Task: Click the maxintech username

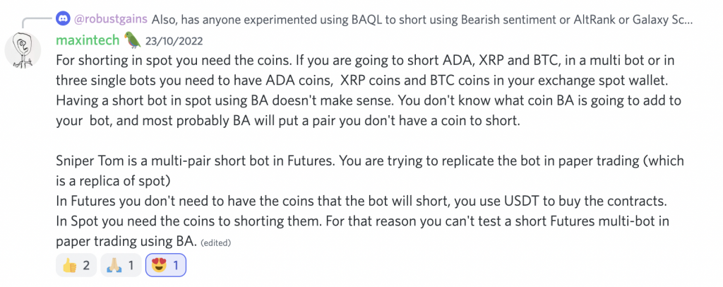Action: coord(88,40)
